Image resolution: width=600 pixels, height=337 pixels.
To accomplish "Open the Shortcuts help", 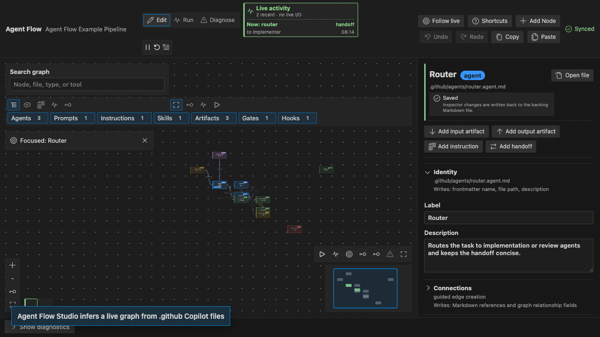I will point(490,21).
